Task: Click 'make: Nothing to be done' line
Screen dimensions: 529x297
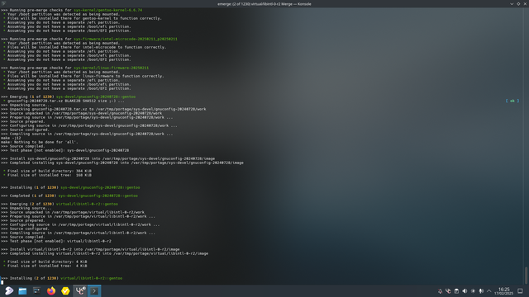Action: click(40, 142)
